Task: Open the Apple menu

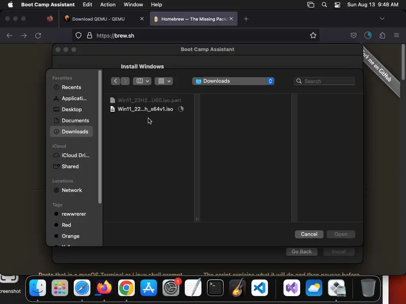Action: (10, 5)
